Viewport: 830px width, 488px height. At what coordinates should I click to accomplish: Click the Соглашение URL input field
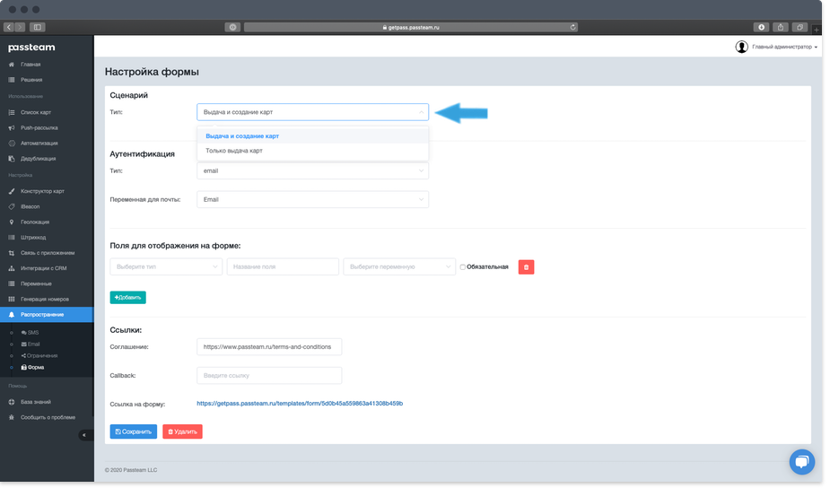[269, 347]
